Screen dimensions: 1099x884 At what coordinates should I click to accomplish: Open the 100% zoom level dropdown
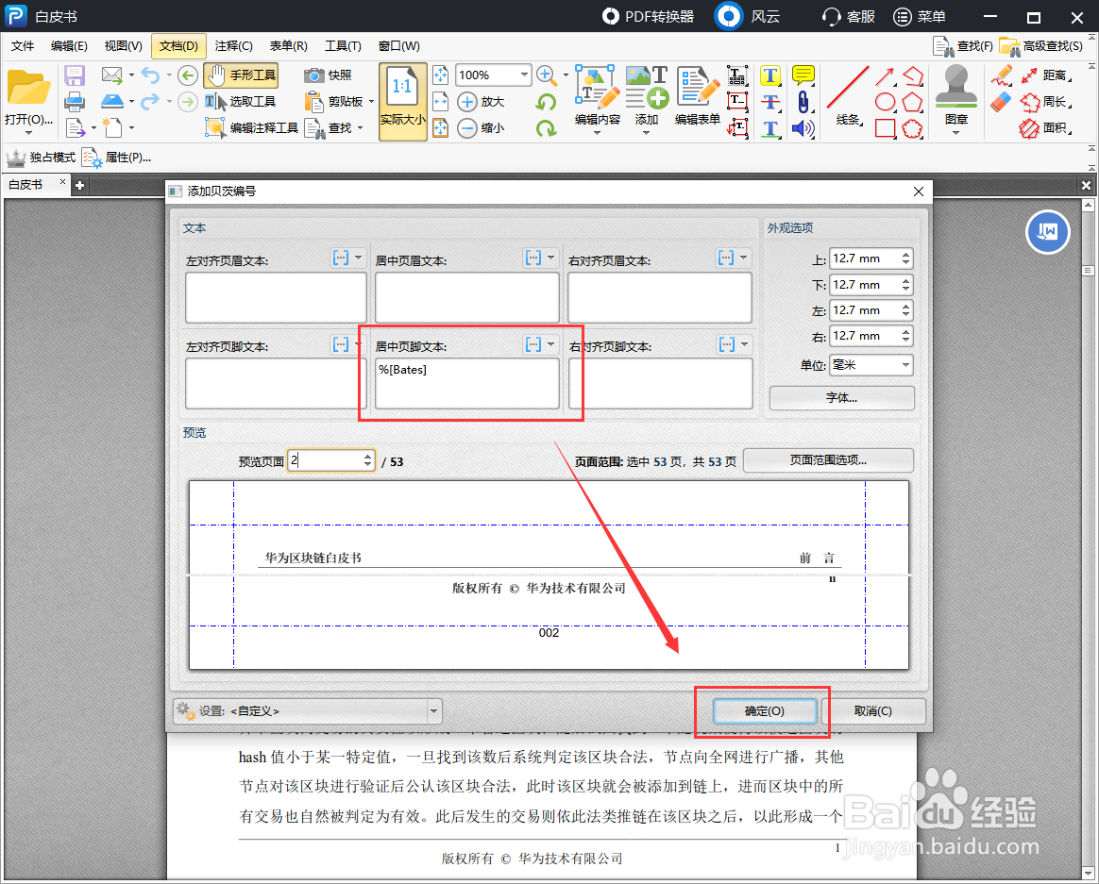click(x=524, y=75)
